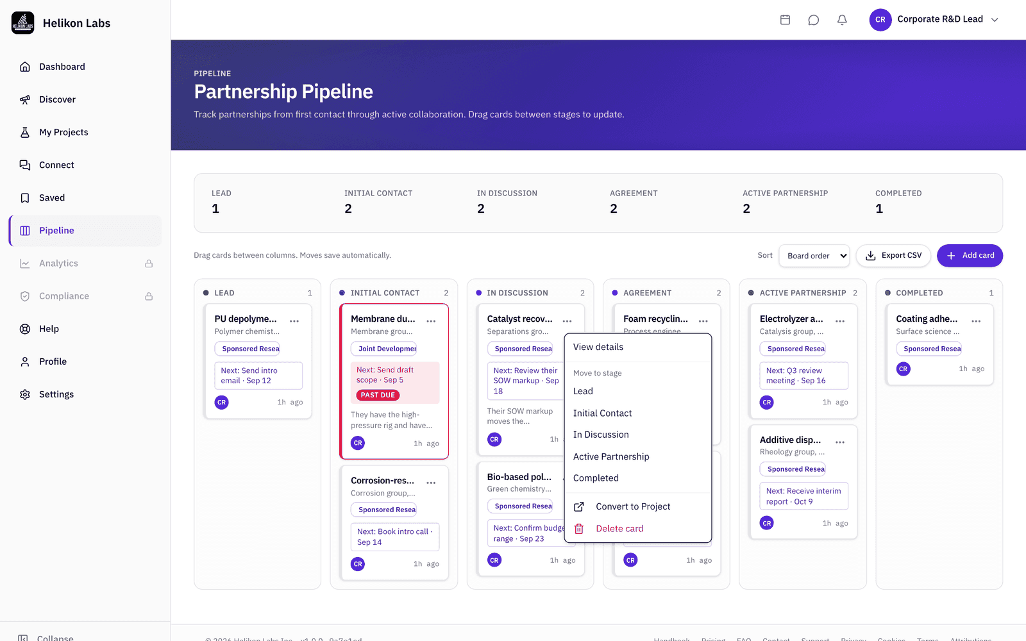This screenshot has height=641, width=1026.
Task: Collapse the sidebar
Action: (46, 638)
